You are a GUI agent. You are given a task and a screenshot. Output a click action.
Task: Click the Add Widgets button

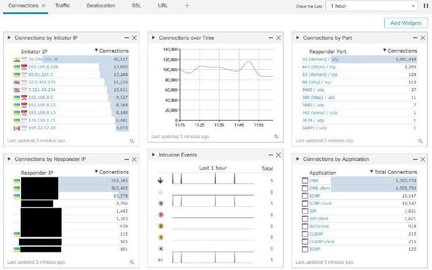coord(406,23)
